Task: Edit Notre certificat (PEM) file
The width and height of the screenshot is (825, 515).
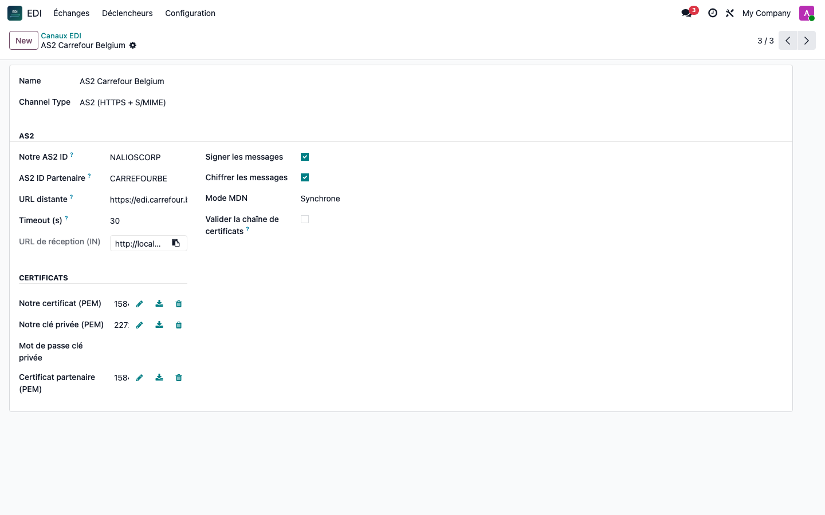Action: (x=139, y=304)
